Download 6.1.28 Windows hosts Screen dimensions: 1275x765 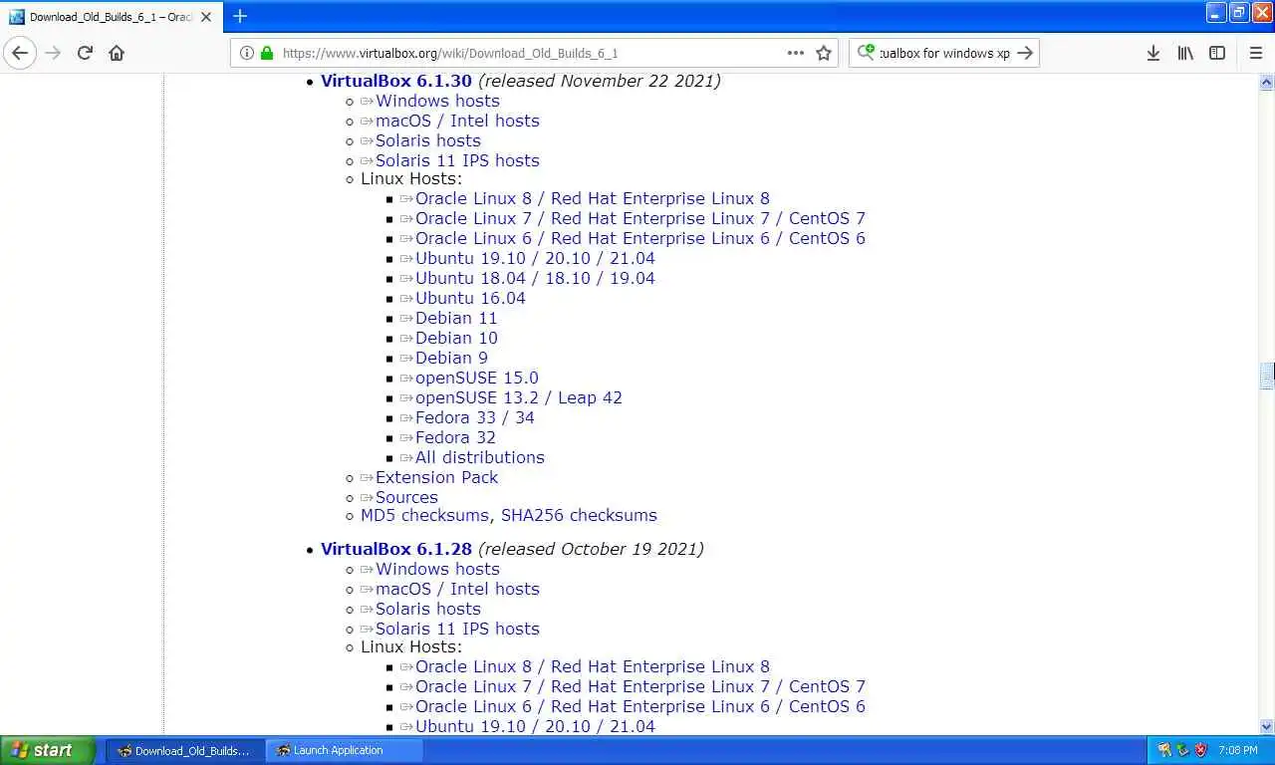(437, 569)
